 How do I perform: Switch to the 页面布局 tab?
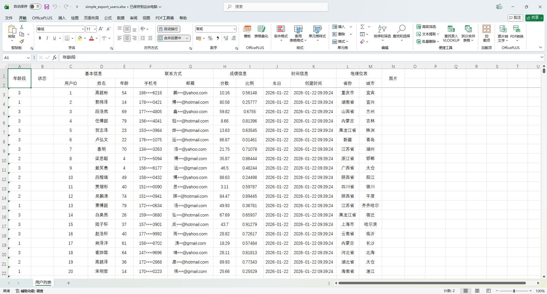pos(91,18)
